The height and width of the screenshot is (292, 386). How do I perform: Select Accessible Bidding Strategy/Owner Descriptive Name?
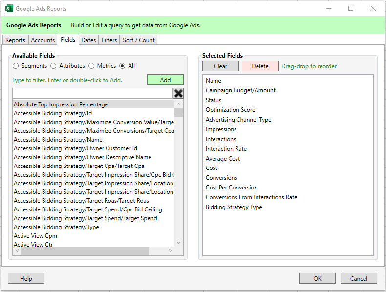coord(93,157)
